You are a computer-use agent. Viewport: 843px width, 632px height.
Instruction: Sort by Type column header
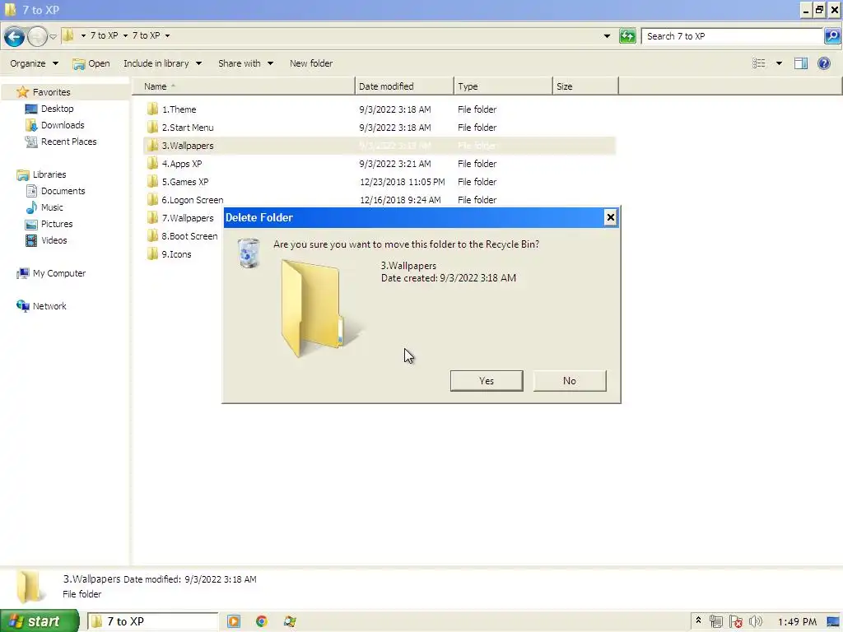[x=503, y=86]
